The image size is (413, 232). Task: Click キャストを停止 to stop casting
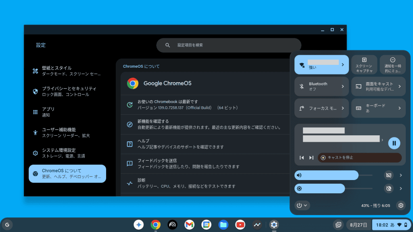point(359,157)
